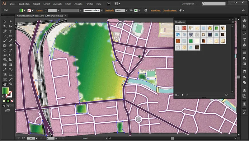The width and height of the screenshot is (249, 141).
Task: Open the Layers panel from right dock
Action: (244, 91)
